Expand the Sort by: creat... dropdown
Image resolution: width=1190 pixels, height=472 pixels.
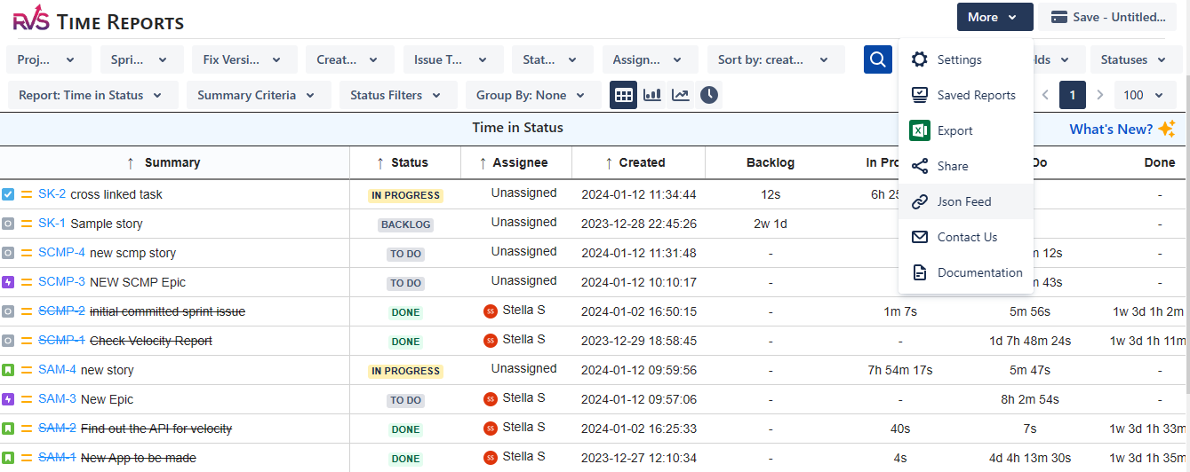pos(776,59)
